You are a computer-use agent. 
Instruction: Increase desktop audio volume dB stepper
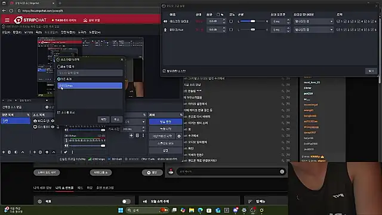pyautogui.click(x=224, y=20)
